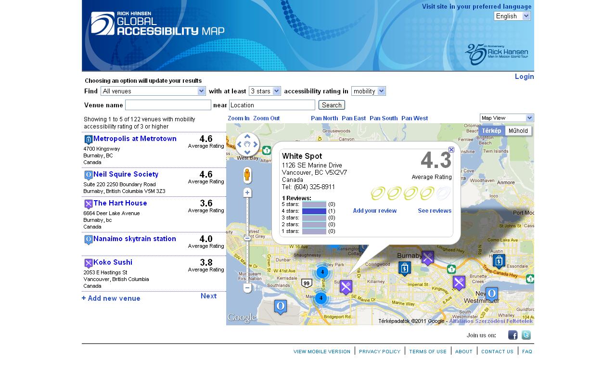Open Neil Squire Society venue link
Screen dimensions: 616x385
click(126, 174)
